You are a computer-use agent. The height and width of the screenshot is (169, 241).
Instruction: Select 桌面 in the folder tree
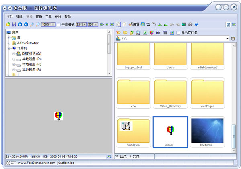(15, 32)
